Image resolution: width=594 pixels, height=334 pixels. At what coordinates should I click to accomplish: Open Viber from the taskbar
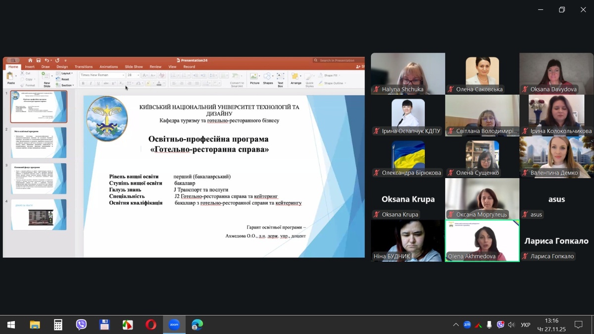81,325
